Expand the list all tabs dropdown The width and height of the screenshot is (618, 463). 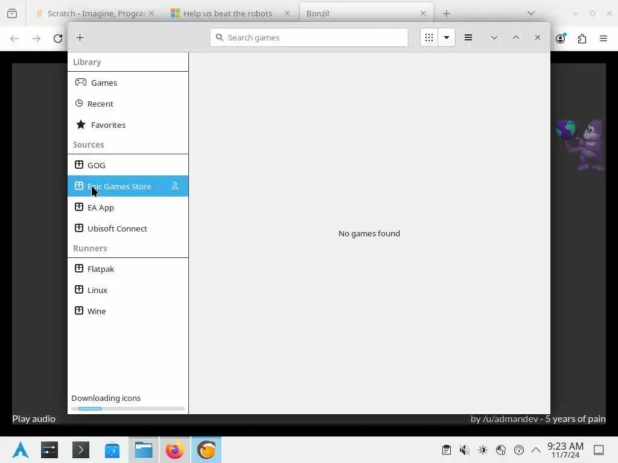pos(531,13)
